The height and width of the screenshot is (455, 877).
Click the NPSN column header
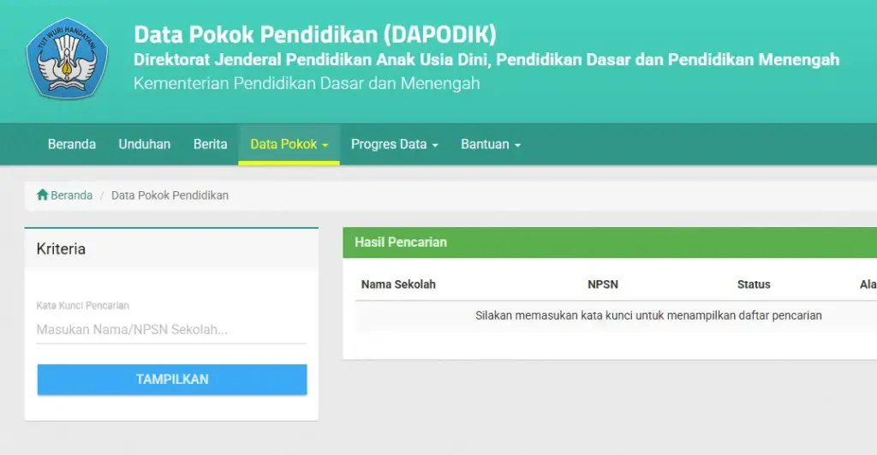(x=603, y=284)
